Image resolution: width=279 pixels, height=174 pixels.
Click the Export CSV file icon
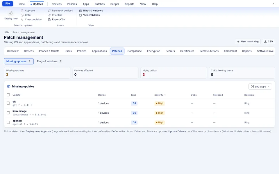pyautogui.click(x=49, y=19)
